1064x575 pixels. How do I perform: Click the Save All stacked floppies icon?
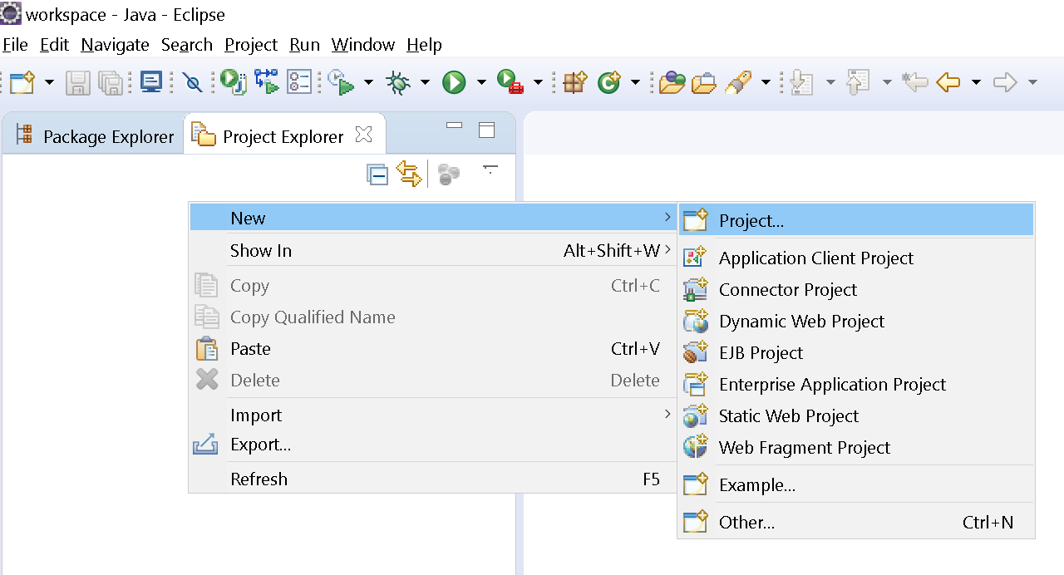coord(111,81)
